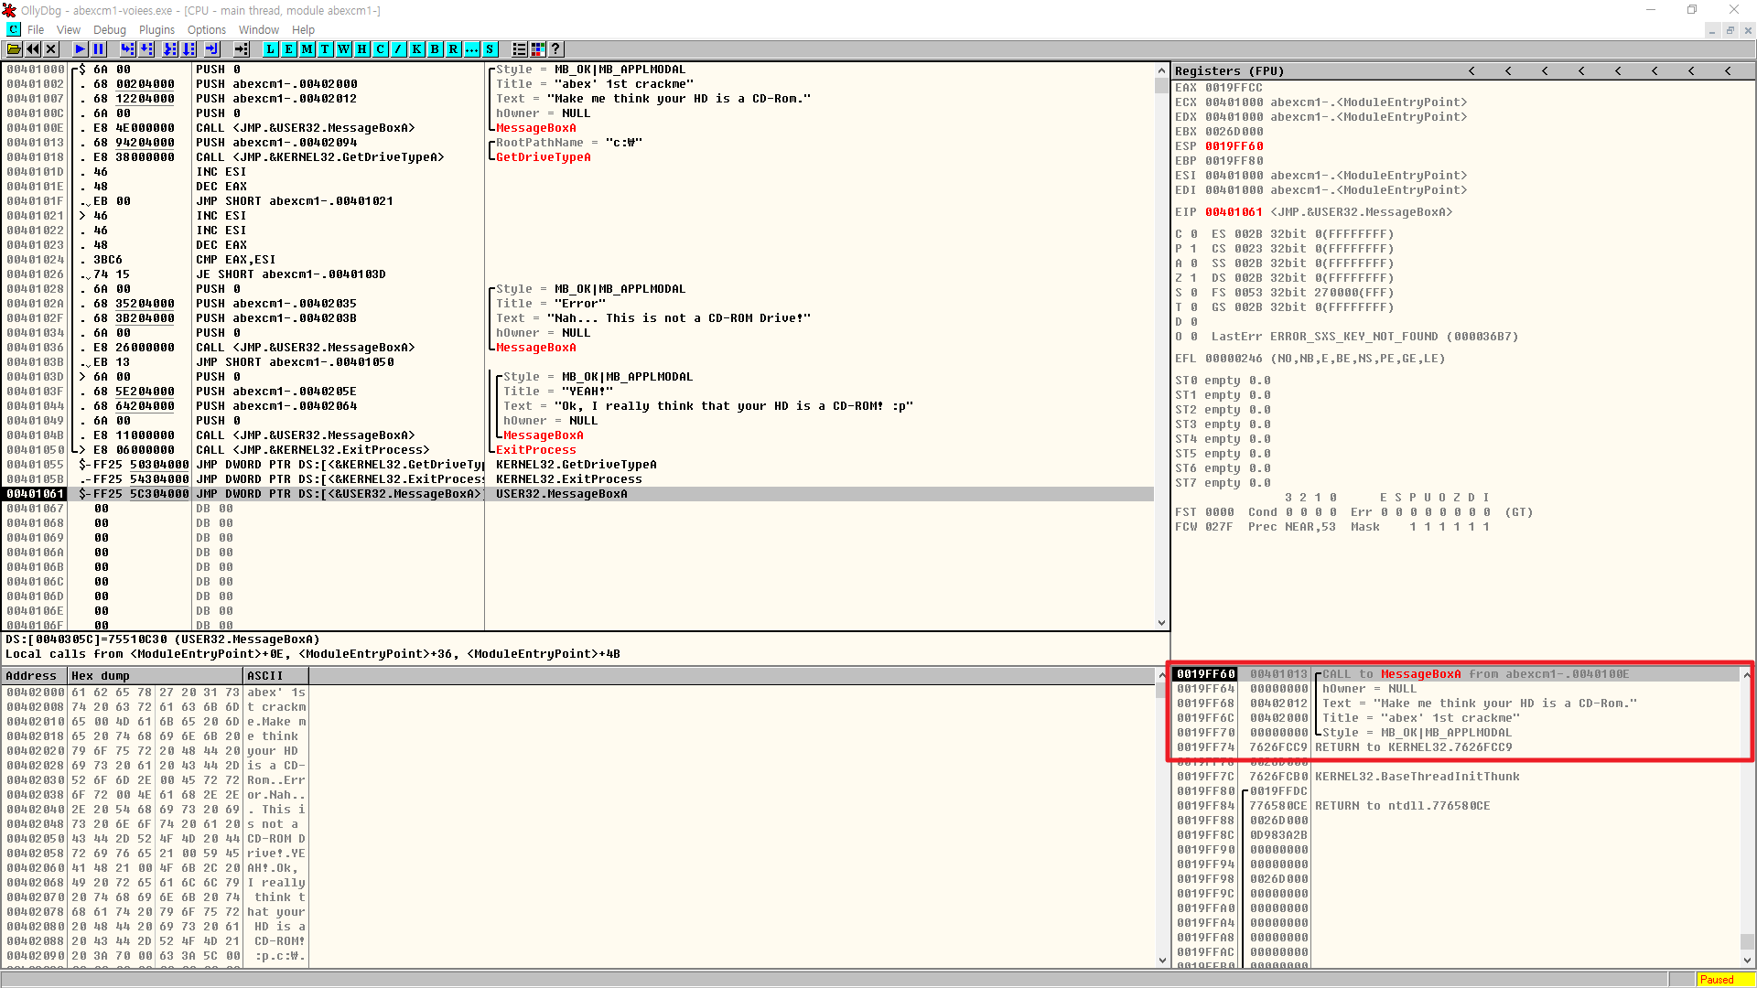
Task: Click the Help question mark toolbar icon
Action: (555, 49)
